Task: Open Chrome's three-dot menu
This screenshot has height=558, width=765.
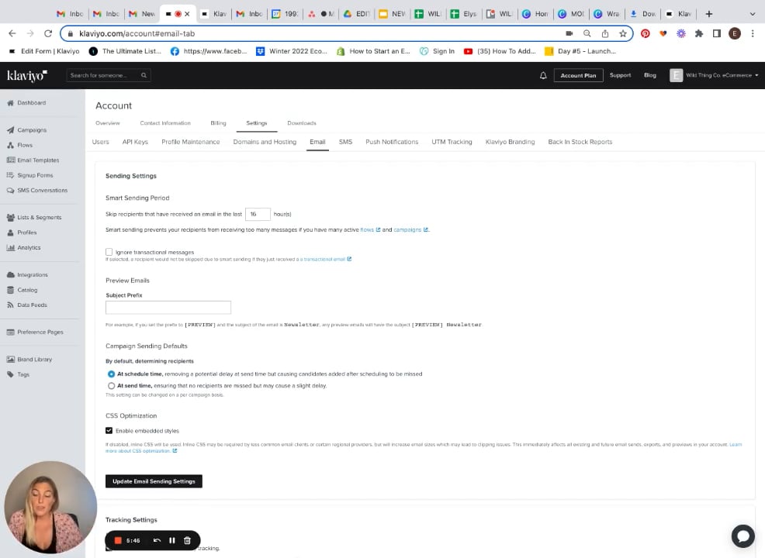Action: [753, 33]
